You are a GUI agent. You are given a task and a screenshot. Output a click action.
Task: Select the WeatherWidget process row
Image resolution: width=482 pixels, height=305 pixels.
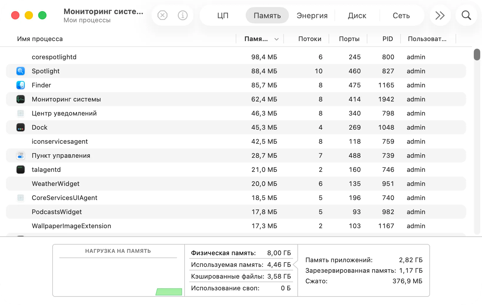[236, 184]
